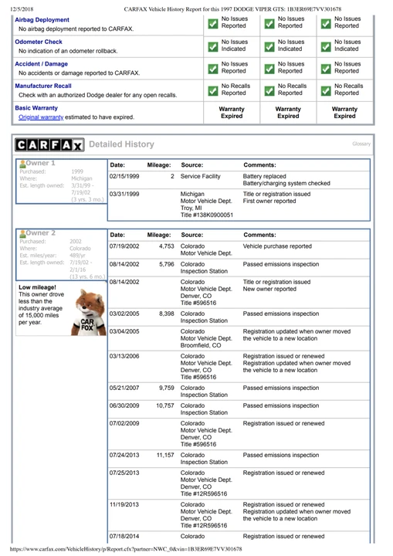The height and width of the screenshot is (556, 393).
Task: Click the 5,796 mileage value
Action: [166, 264]
